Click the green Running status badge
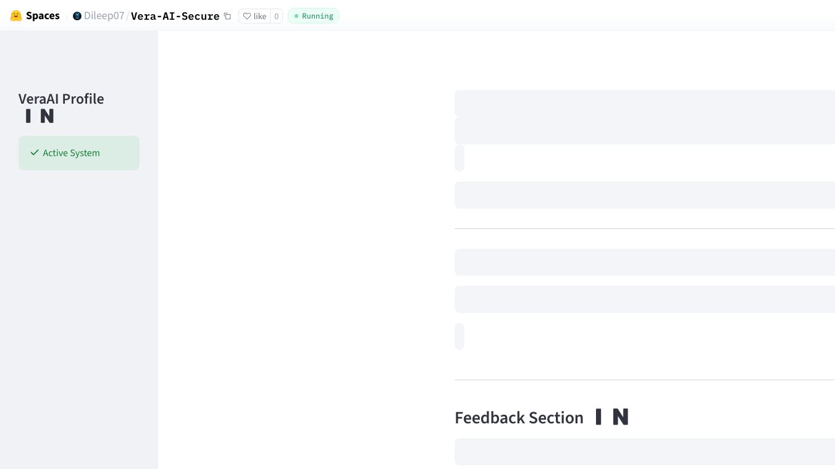 pyautogui.click(x=313, y=16)
